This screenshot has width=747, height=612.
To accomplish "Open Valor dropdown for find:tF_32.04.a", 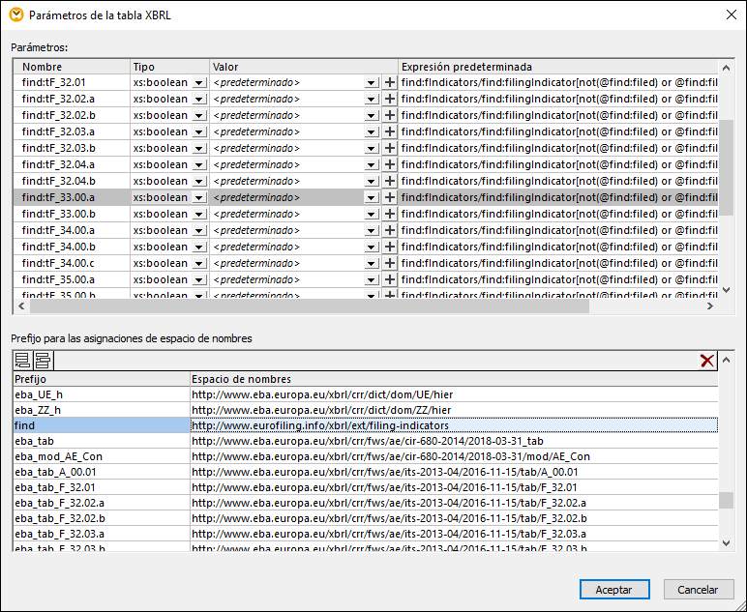I will 372,165.
